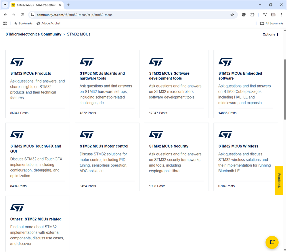Click the 17047 Posts count
Image resolution: width=287 pixels, height=252 pixels.
click(158, 113)
